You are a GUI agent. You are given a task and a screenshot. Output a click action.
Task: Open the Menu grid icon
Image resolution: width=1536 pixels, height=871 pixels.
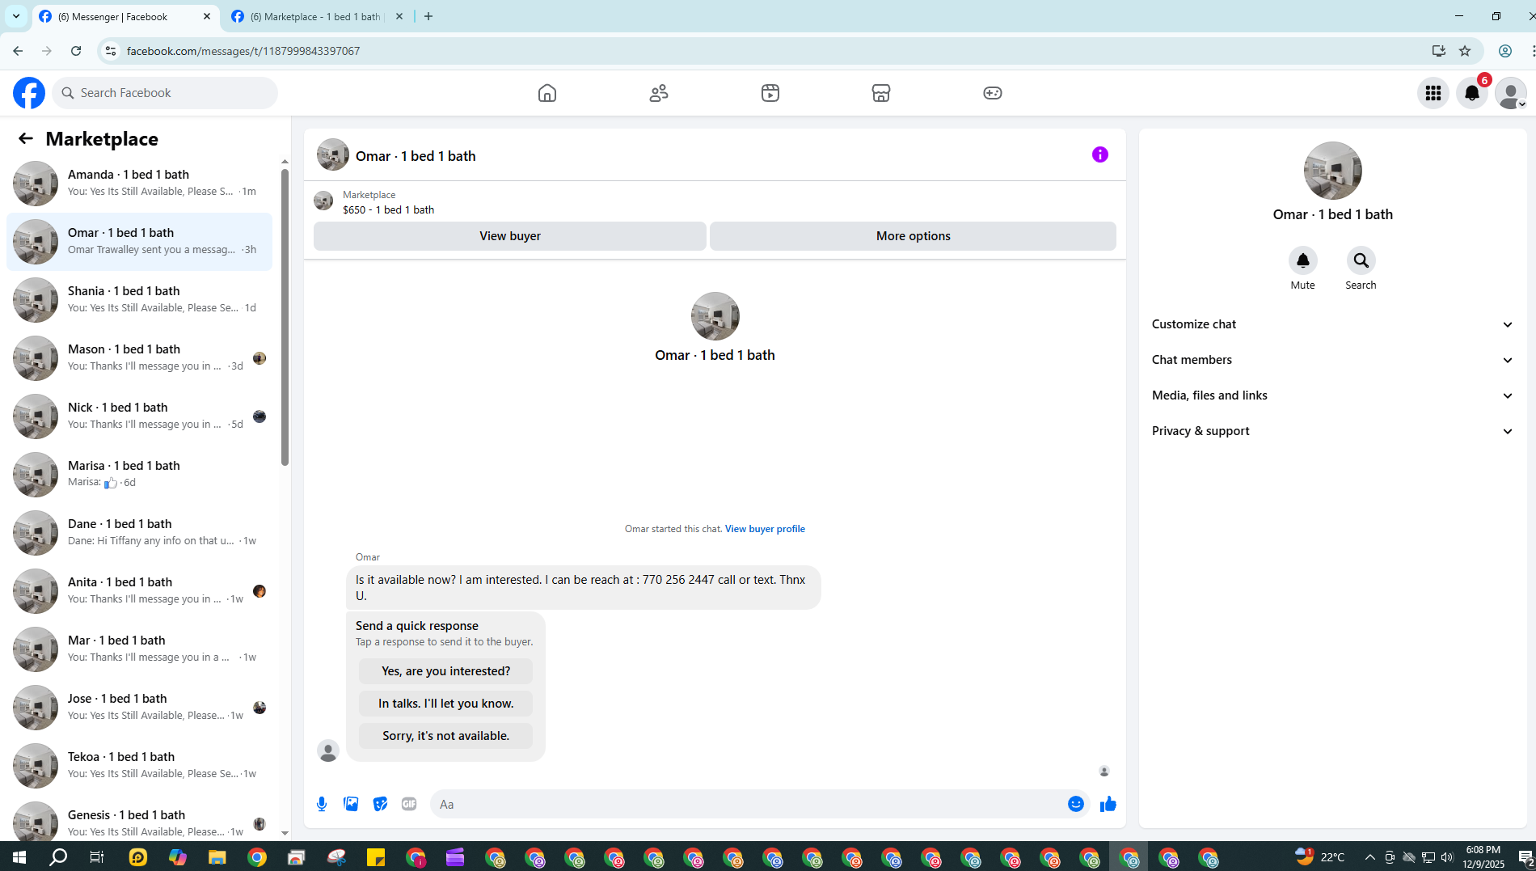pos(1433,93)
